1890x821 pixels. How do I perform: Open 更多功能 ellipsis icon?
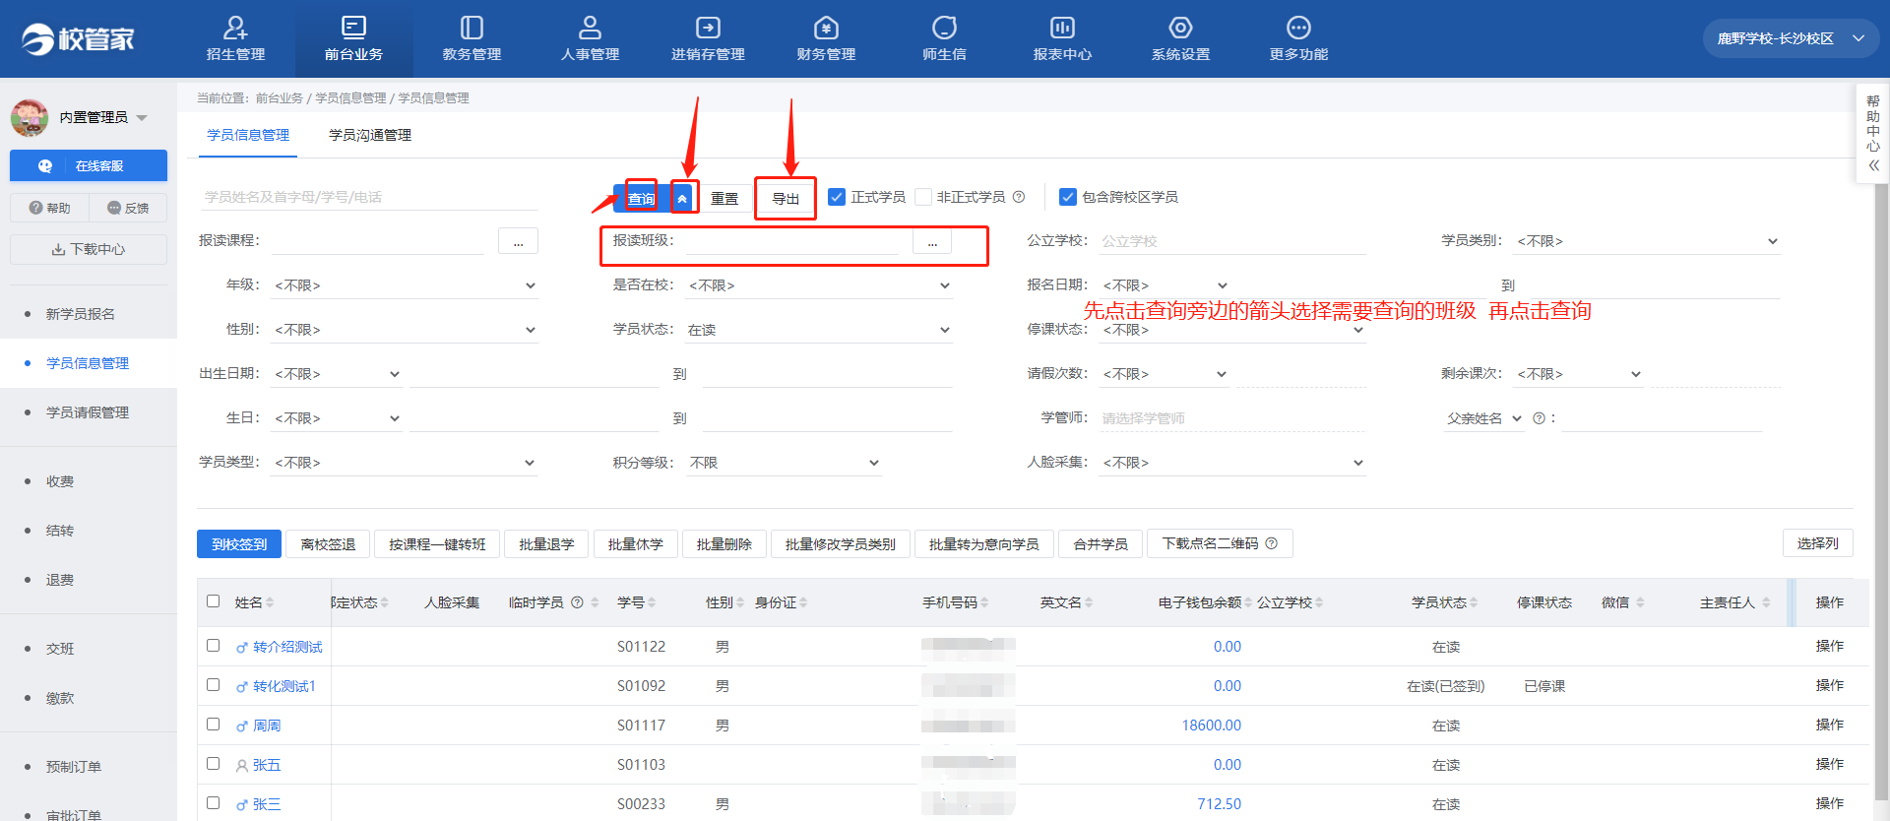[x=1298, y=28]
